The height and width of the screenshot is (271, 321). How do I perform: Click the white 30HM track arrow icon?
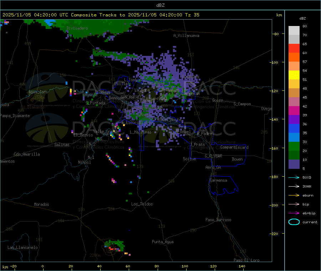pos(294,186)
